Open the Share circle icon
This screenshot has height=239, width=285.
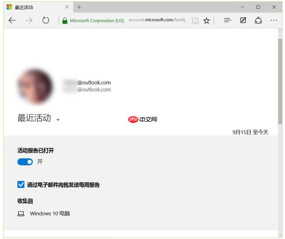tap(258, 20)
